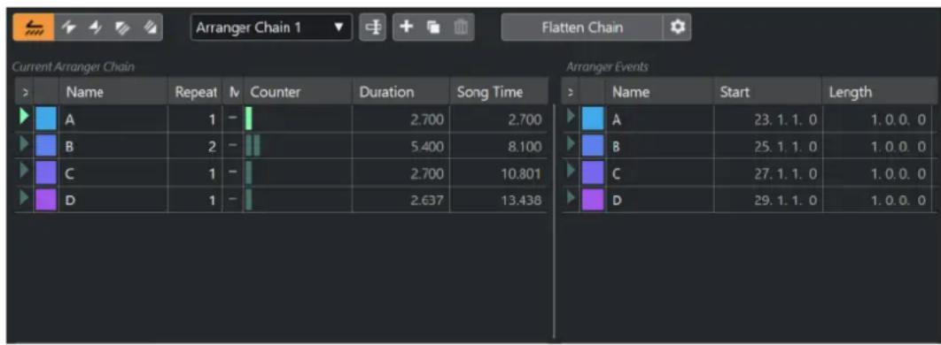
Task: Click the Duration column header
Action: [401, 92]
